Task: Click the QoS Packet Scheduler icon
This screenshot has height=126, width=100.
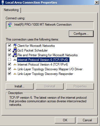Action: pos(15,50)
